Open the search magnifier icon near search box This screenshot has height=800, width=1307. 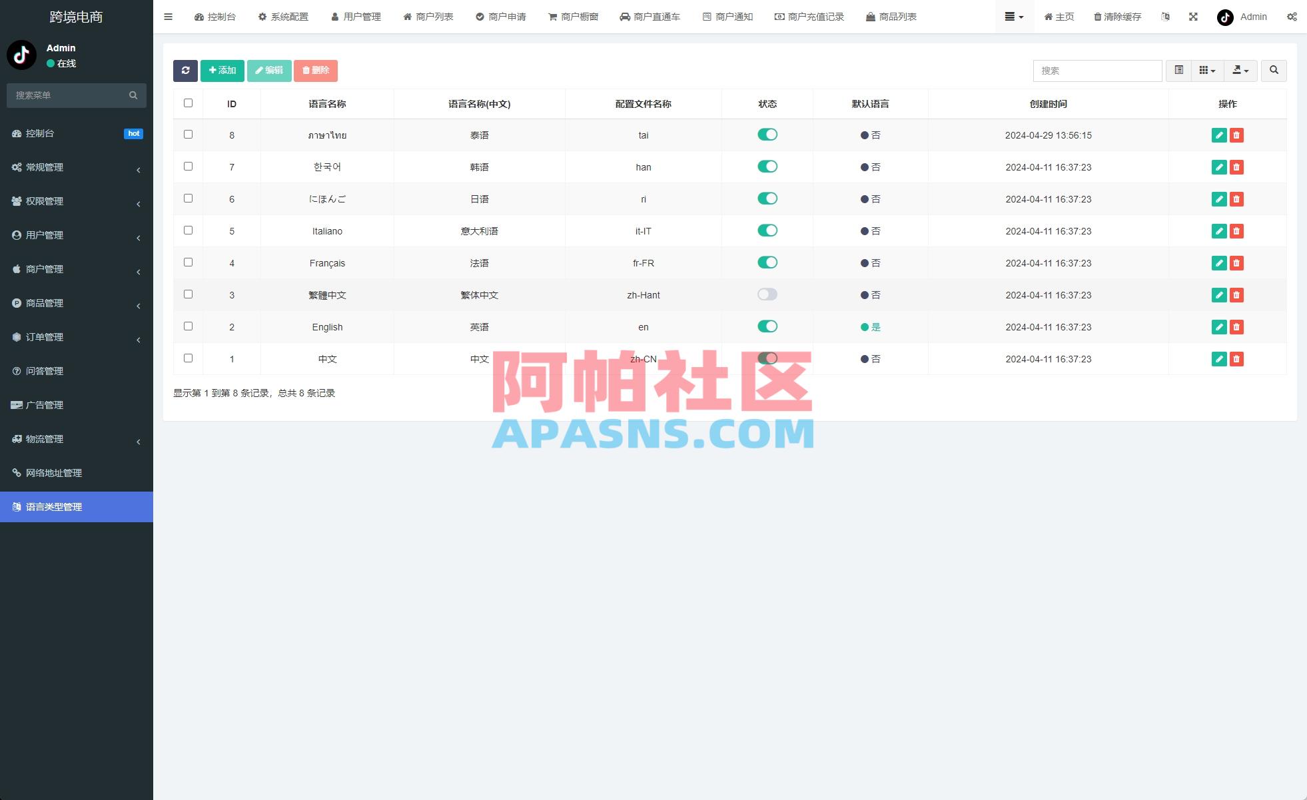click(1274, 71)
